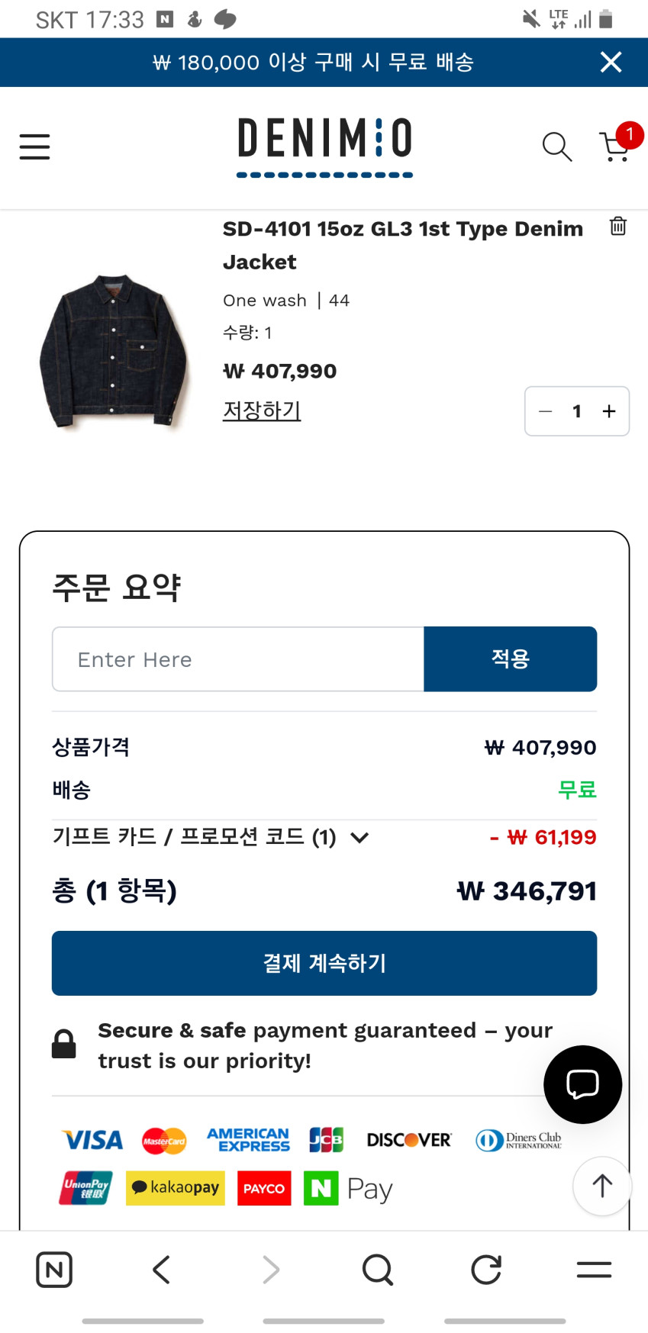Tap the 저장하기 save link
648x1333 pixels.
pyautogui.click(x=262, y=411)
